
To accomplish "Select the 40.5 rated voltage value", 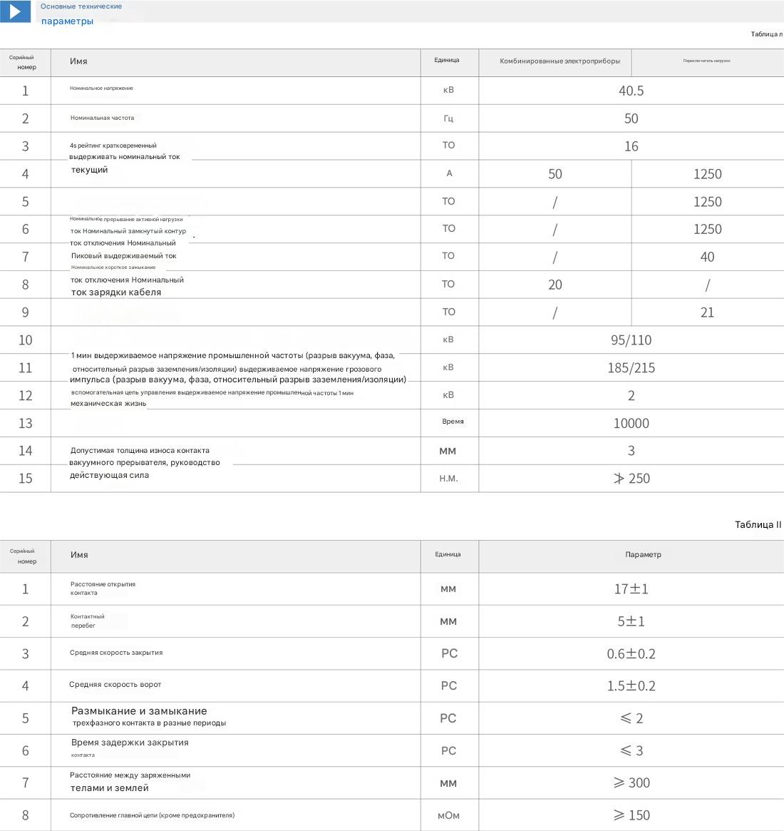I will tap(631, 91).
